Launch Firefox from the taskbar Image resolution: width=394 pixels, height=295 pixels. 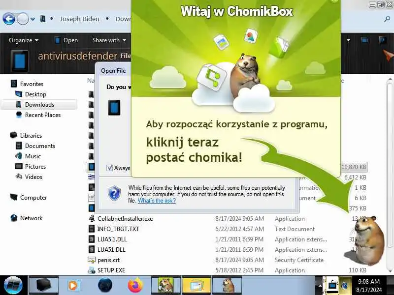(135, 286)
